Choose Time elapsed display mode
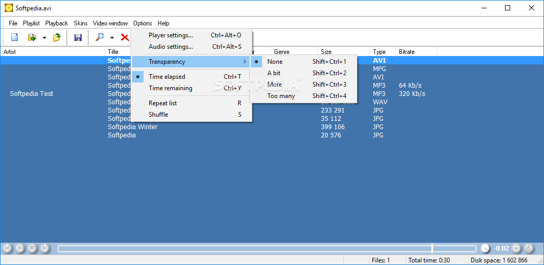This screenshot has width=544, height=265. point(191,77)
